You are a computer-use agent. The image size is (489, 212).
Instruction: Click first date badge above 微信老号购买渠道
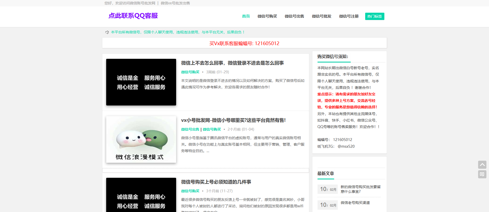tap(328, 189)
